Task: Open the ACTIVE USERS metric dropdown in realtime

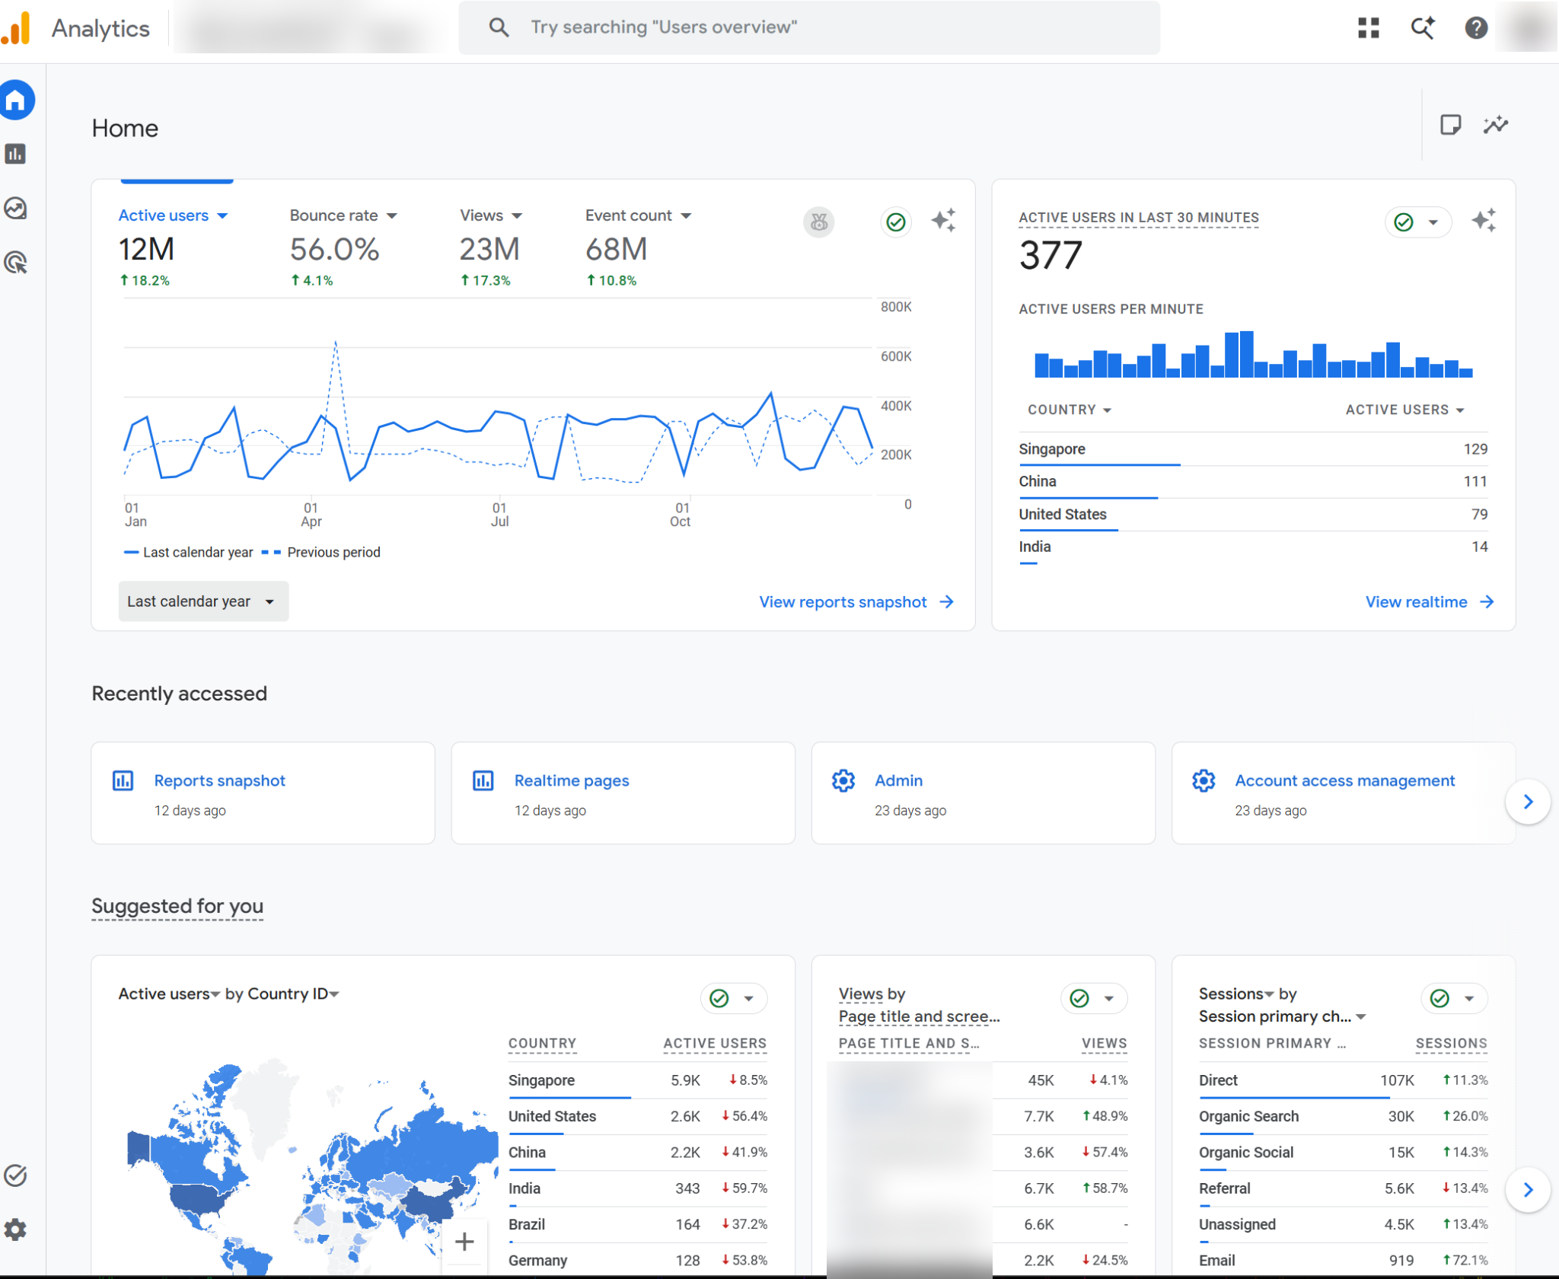Action: coord(1405,410)
